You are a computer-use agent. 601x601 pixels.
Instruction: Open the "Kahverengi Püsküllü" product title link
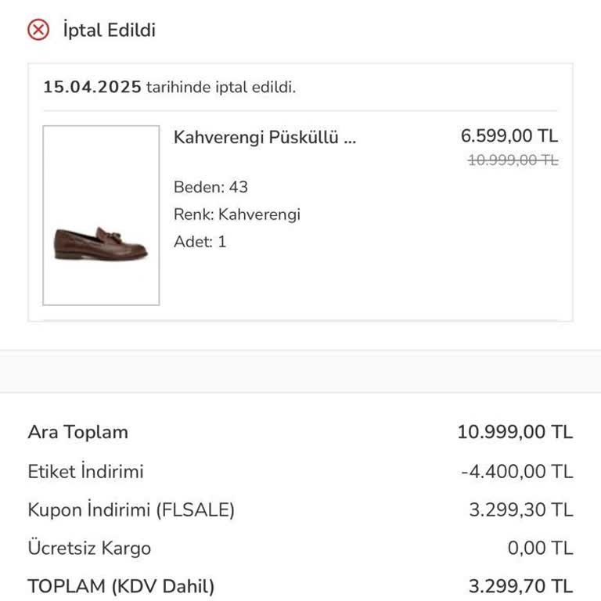click(265, 138)
